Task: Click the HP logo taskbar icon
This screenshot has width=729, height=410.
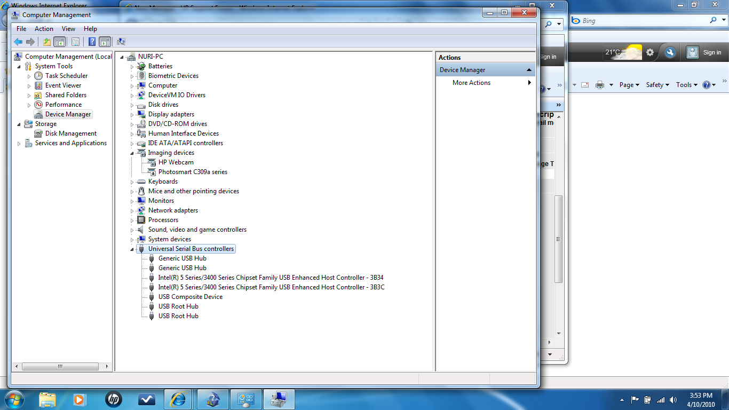Action: (x=113, y=399)
